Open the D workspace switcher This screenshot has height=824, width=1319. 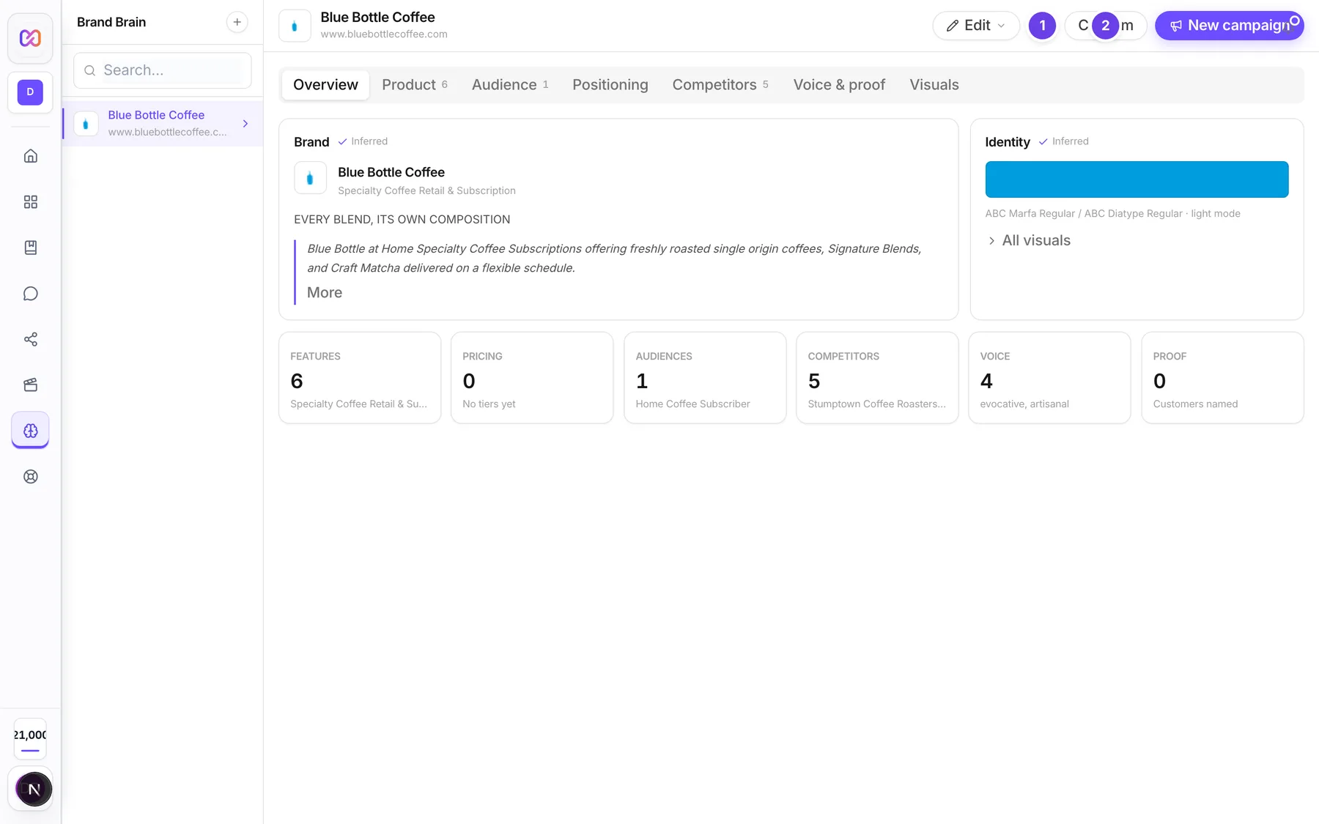30,92
